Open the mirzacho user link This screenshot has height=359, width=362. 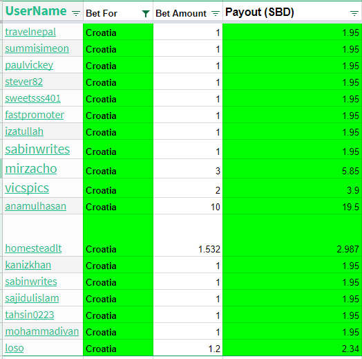click(31, 169)
